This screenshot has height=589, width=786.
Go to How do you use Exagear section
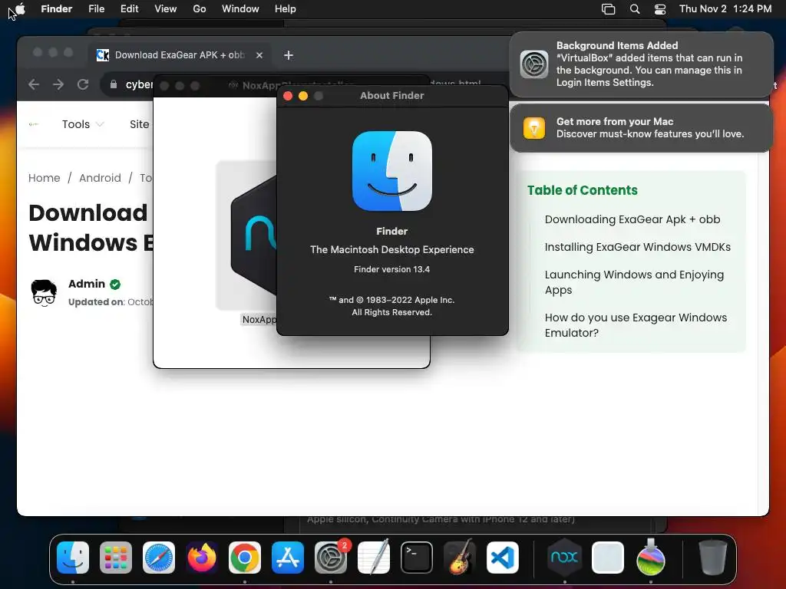636,325
